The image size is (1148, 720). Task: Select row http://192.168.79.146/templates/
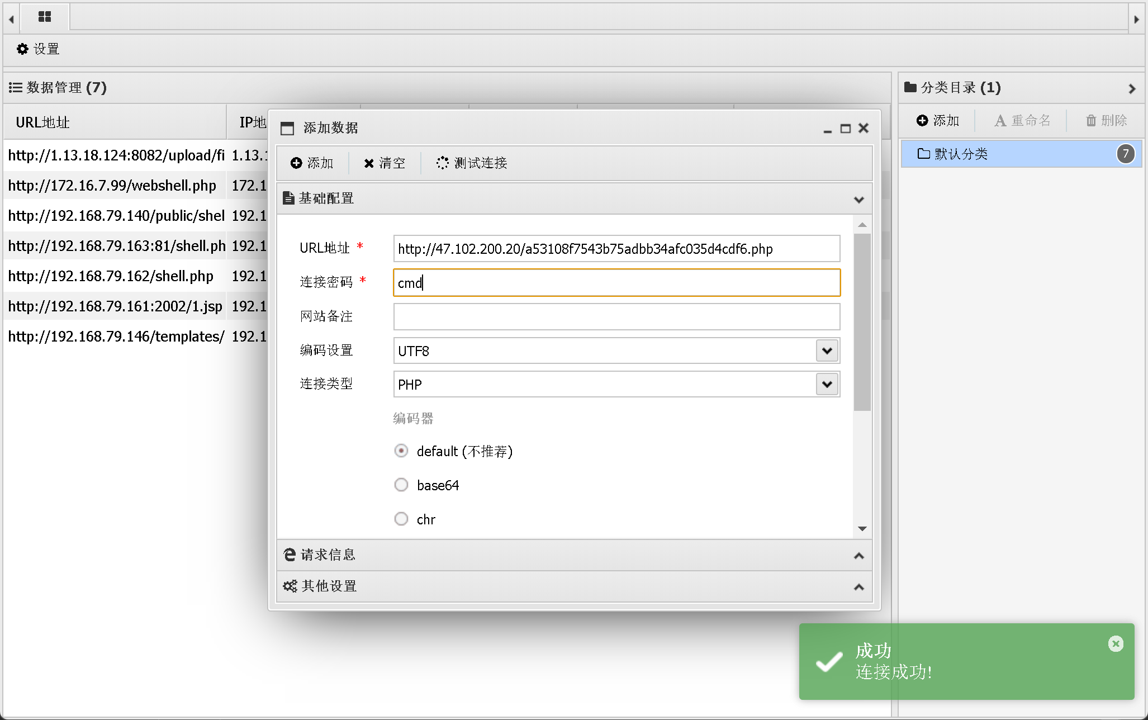click(x=116, y=337)
